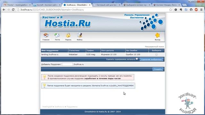Open the Chrome menu button
This screenshot has height=115, width=205.
coord(201,10)
